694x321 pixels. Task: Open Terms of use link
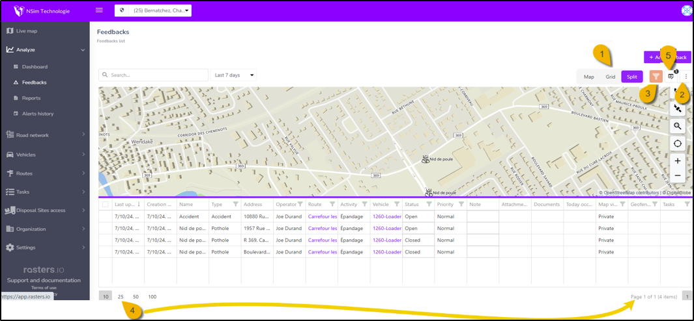[44, 287]
